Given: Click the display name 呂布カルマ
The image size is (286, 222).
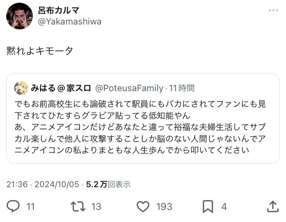Looking at the screenshot, I should (x=59, y=11).
